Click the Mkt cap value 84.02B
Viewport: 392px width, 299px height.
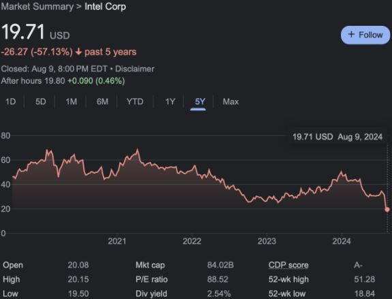coord(220,265)
